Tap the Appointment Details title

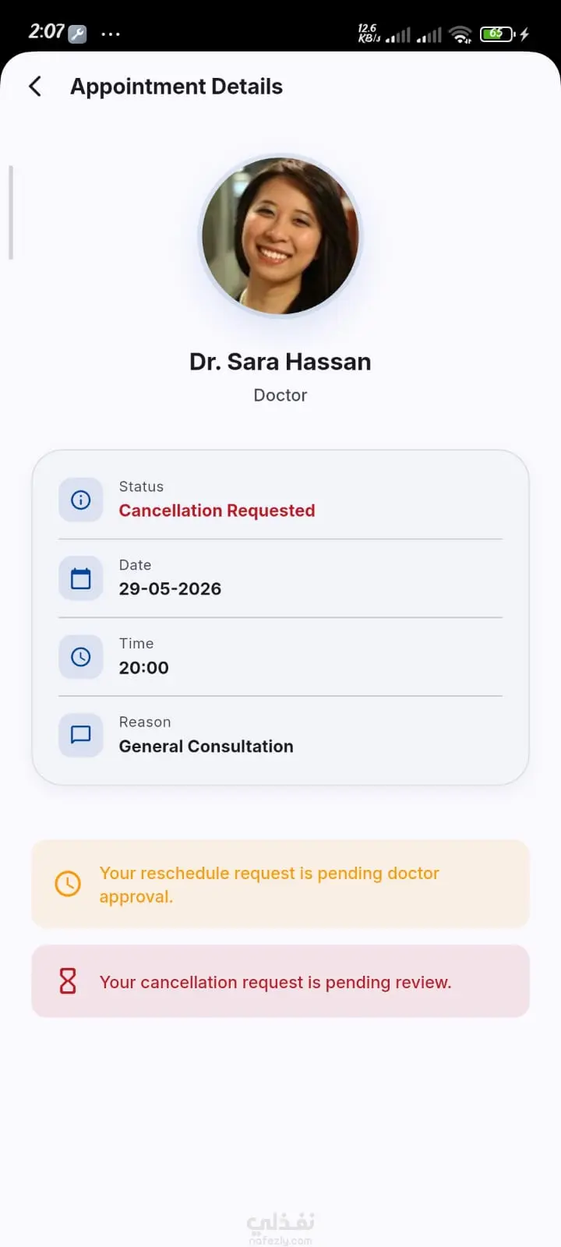[x=176, y=87]
